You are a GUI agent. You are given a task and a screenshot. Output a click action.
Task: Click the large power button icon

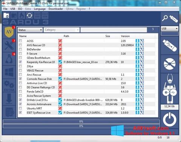170,119
